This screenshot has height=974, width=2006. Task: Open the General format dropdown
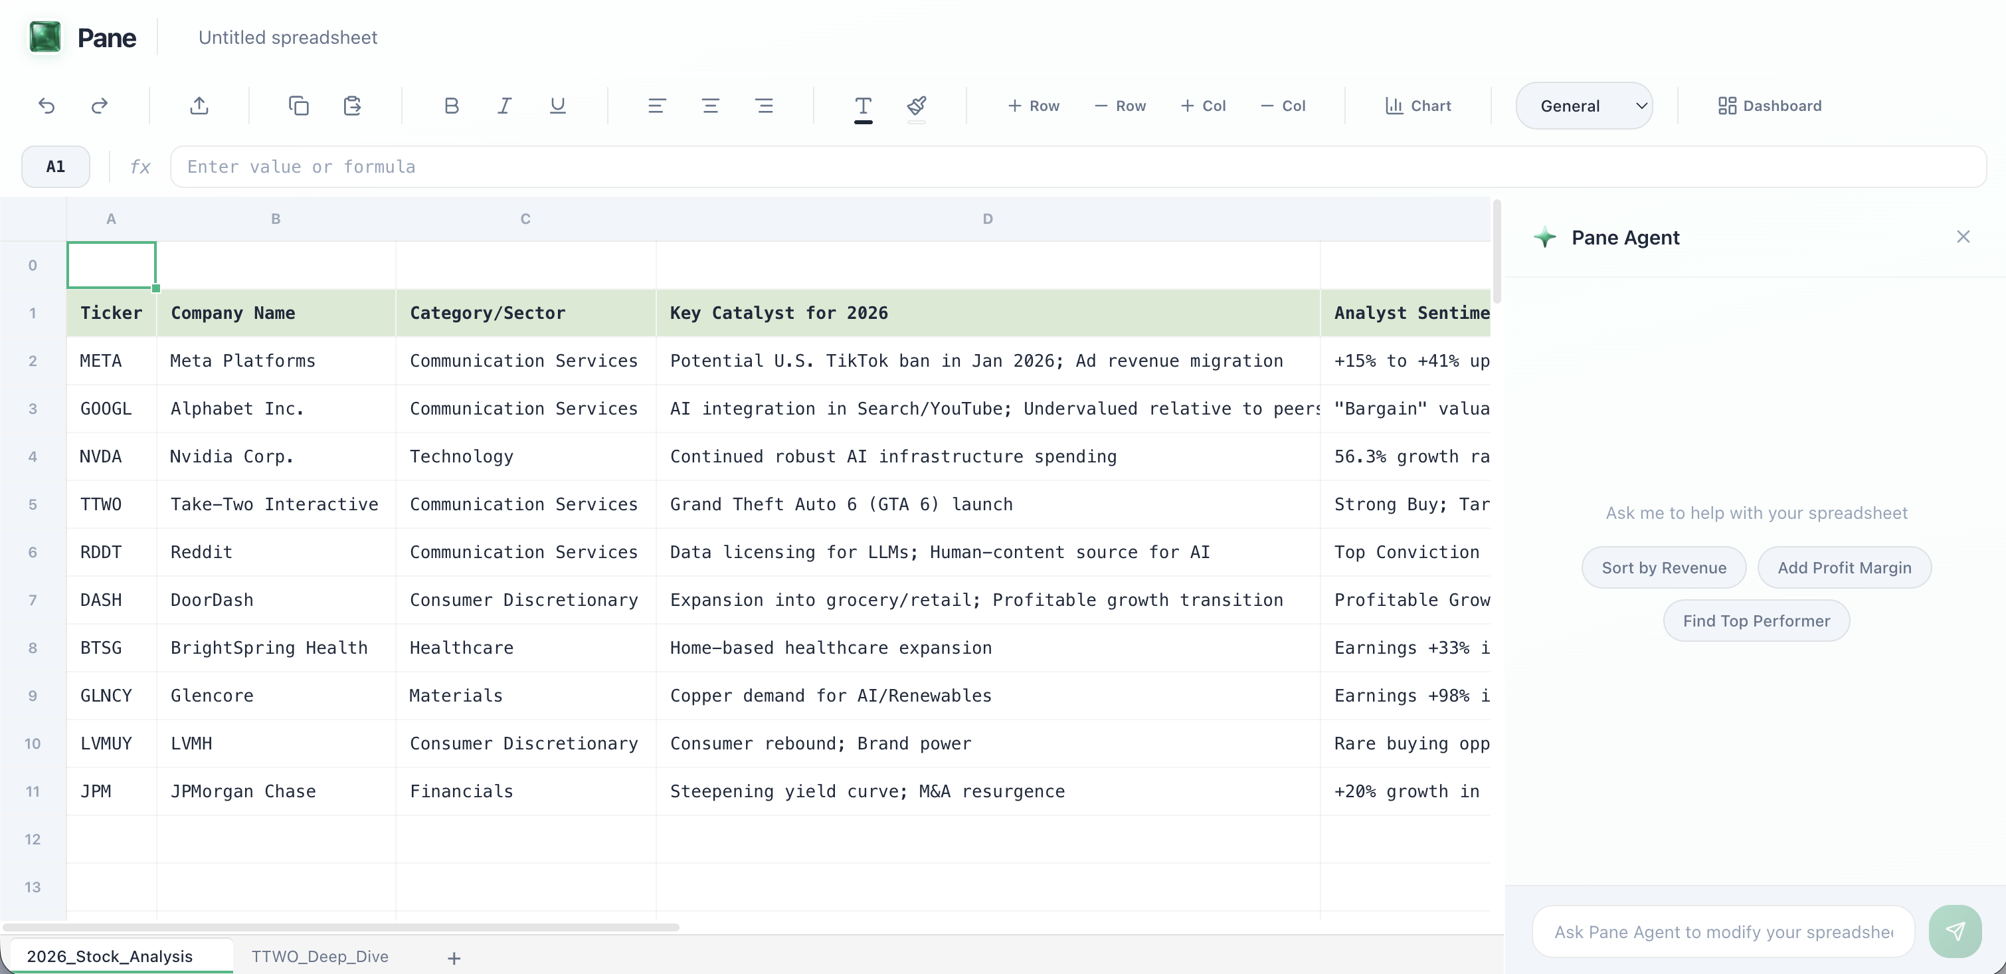(1584, 105)
